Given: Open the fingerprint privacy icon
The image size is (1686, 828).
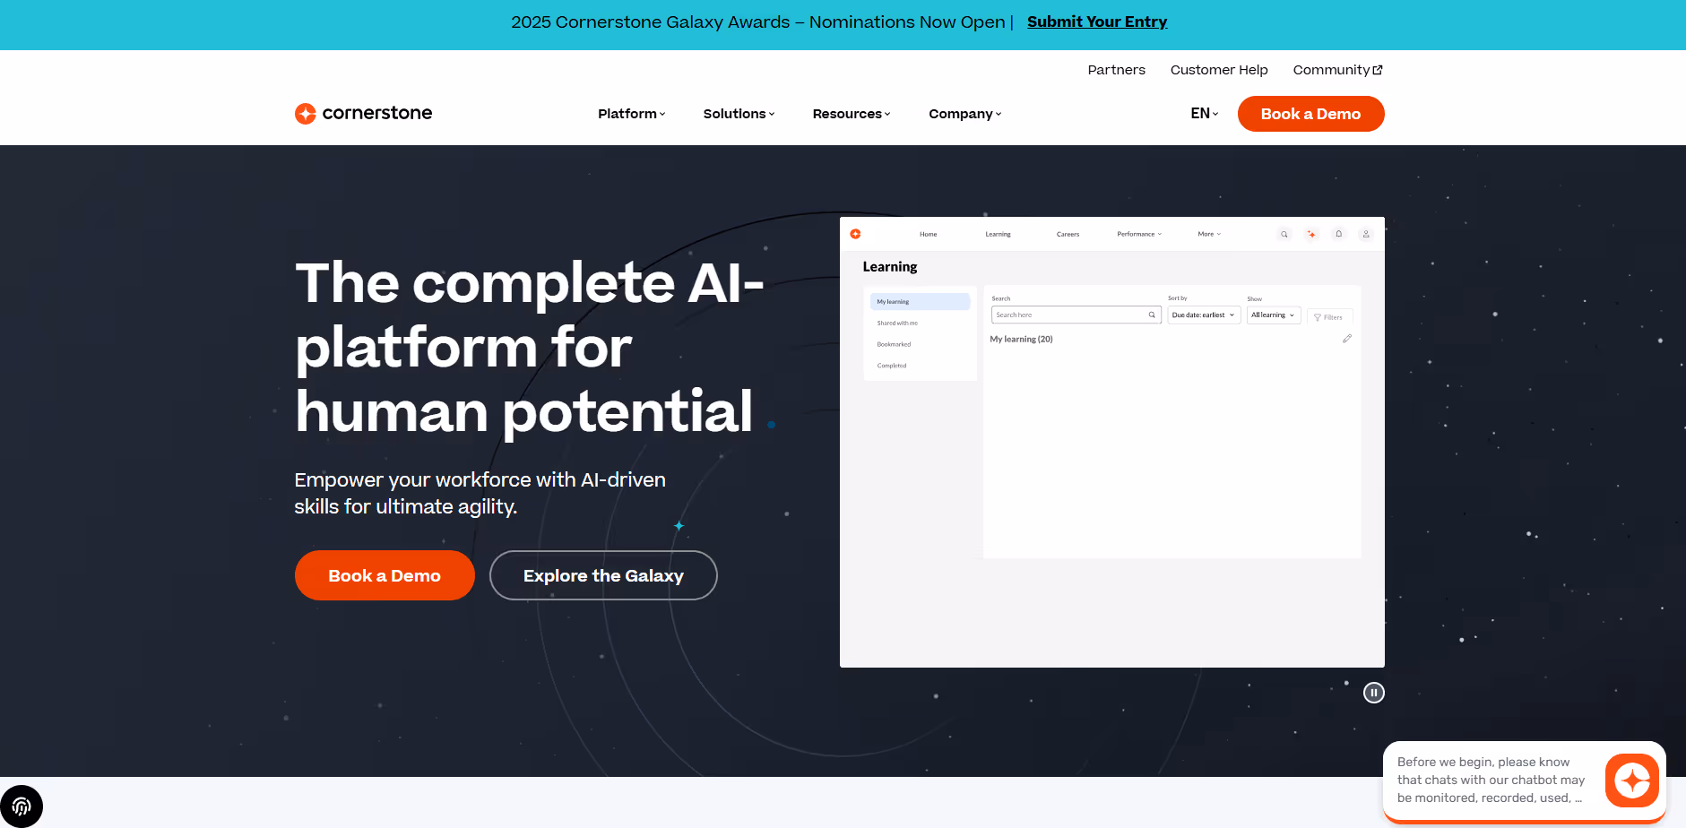Looking at the screenshot, I should (x=22, y=806).
